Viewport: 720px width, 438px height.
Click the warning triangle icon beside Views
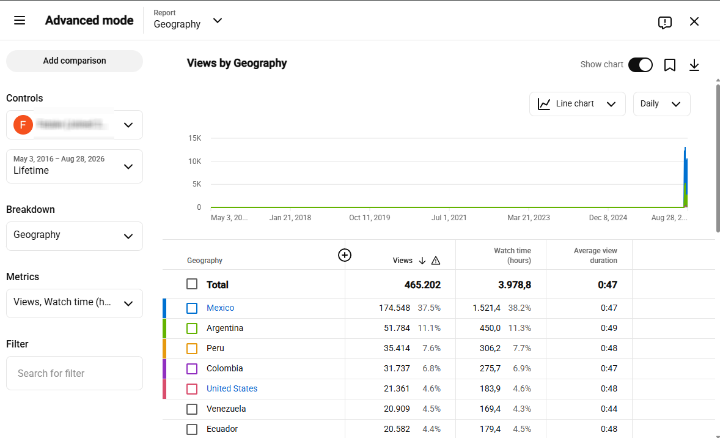[x=436, y=261]
